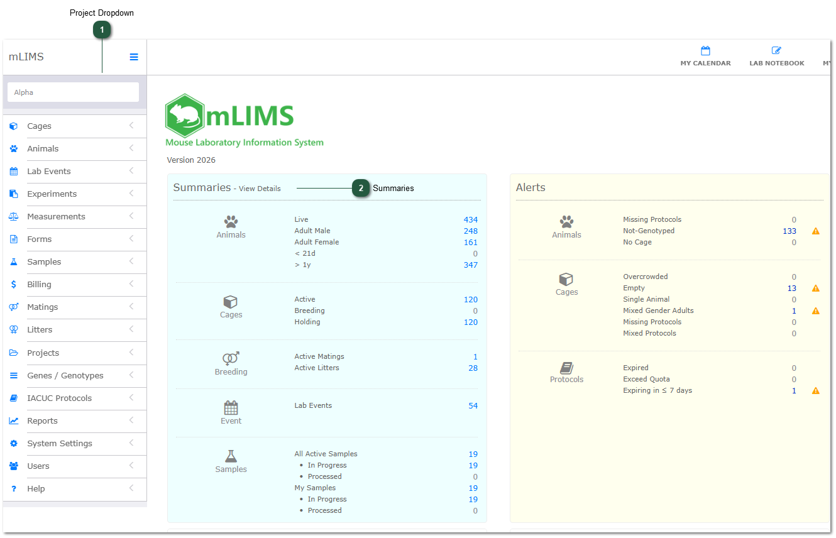836x538 pixels.
Task: Open the Projects sidebar menu item
Action: (x=75, y=353)
